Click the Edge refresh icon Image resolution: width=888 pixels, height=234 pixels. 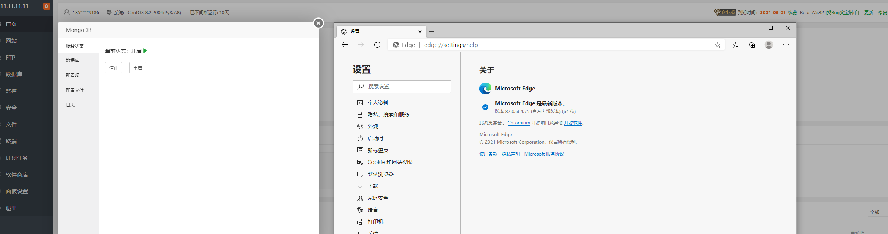click(x=377, y=45)
